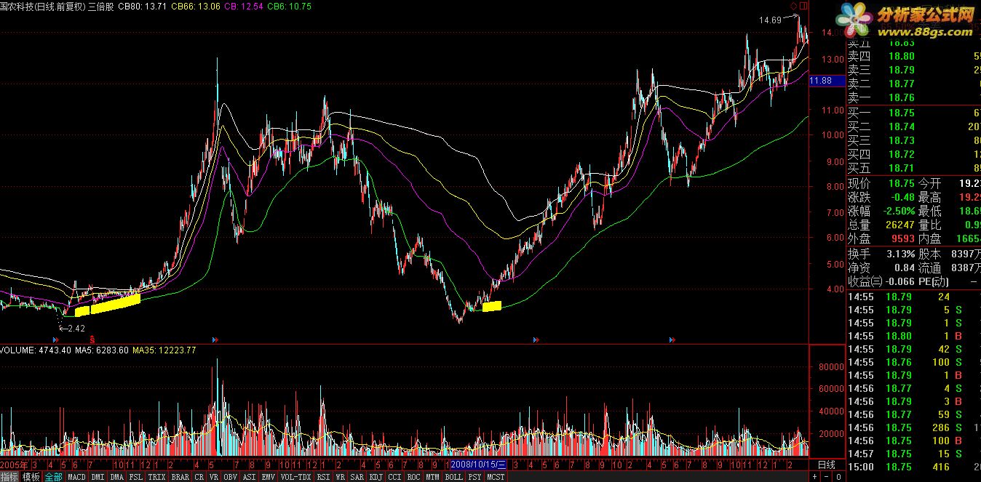The width and height of the screenshot is (981, 482).
Task: Select the TRIX indicator tab
Action: click(x=157, y=477)
